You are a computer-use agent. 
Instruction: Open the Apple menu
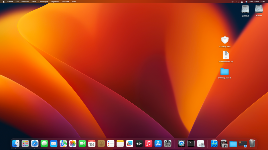click(x=3, y=2)
